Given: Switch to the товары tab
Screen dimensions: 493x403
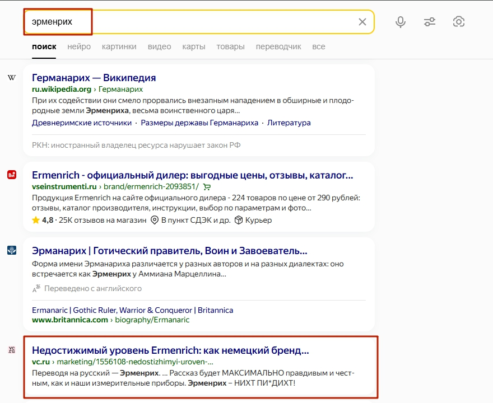Looking at the screenshot, I should point(230,46).
